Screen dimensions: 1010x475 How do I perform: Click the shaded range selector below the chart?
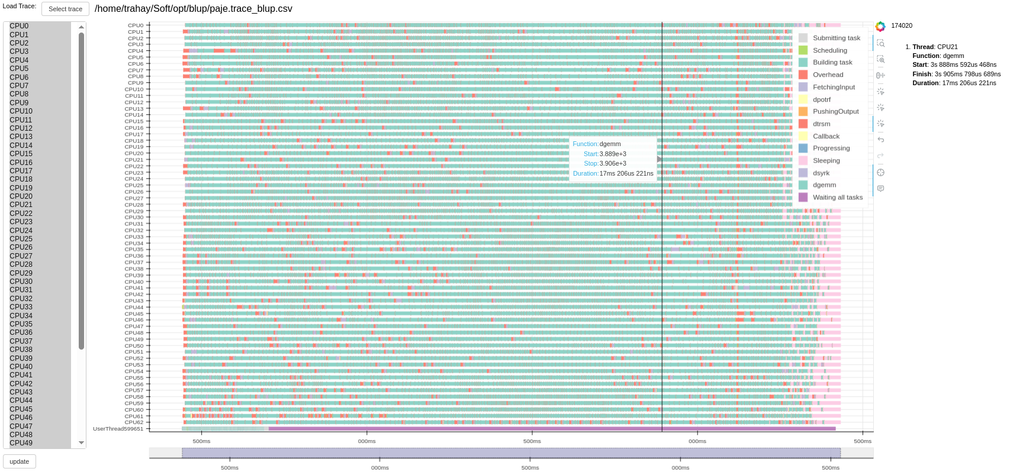coord(510,453)
